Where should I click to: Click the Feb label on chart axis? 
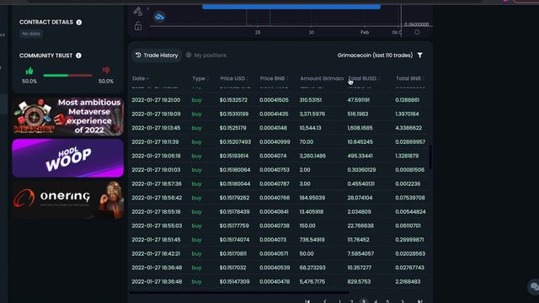click(365, 32)
